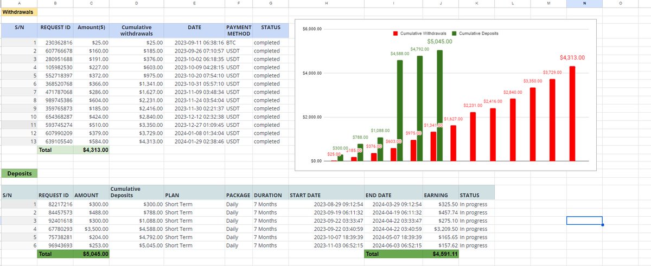Click date 2023-11-30 02:21:37

point(199,108)
